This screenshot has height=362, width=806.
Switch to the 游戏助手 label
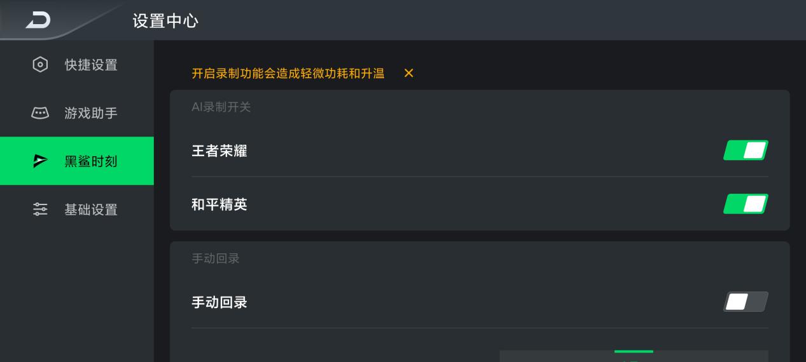(91, 113)
